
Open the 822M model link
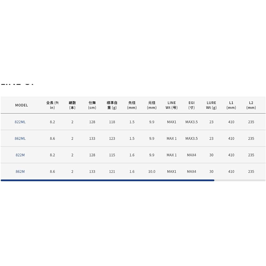click(x=20, y=155)
